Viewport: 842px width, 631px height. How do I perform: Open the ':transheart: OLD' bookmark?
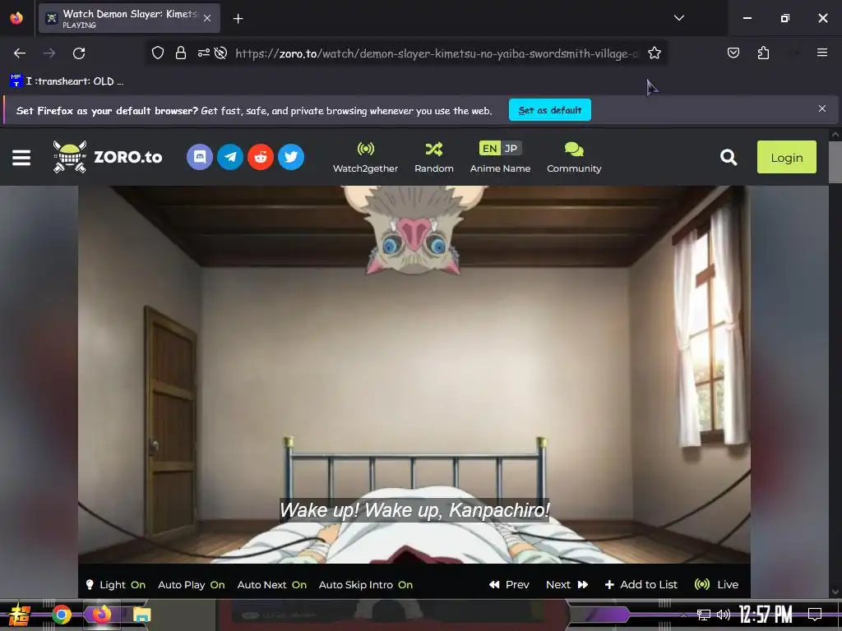[x=67, y=81]
